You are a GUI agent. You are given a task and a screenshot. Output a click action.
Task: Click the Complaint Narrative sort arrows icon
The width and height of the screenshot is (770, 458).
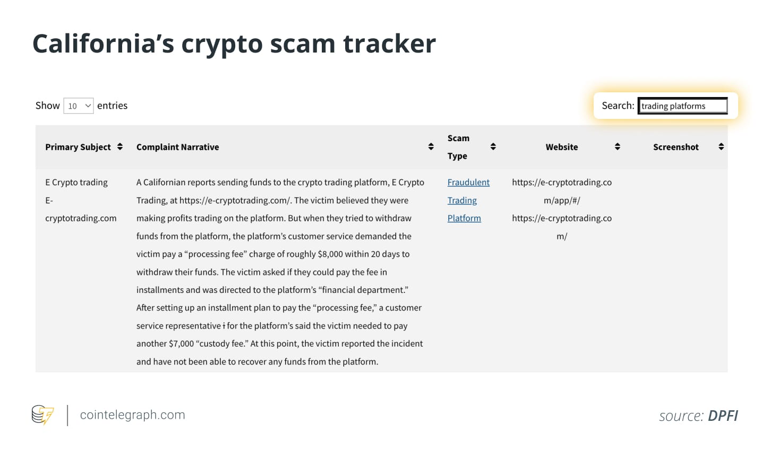coord(431,147)
